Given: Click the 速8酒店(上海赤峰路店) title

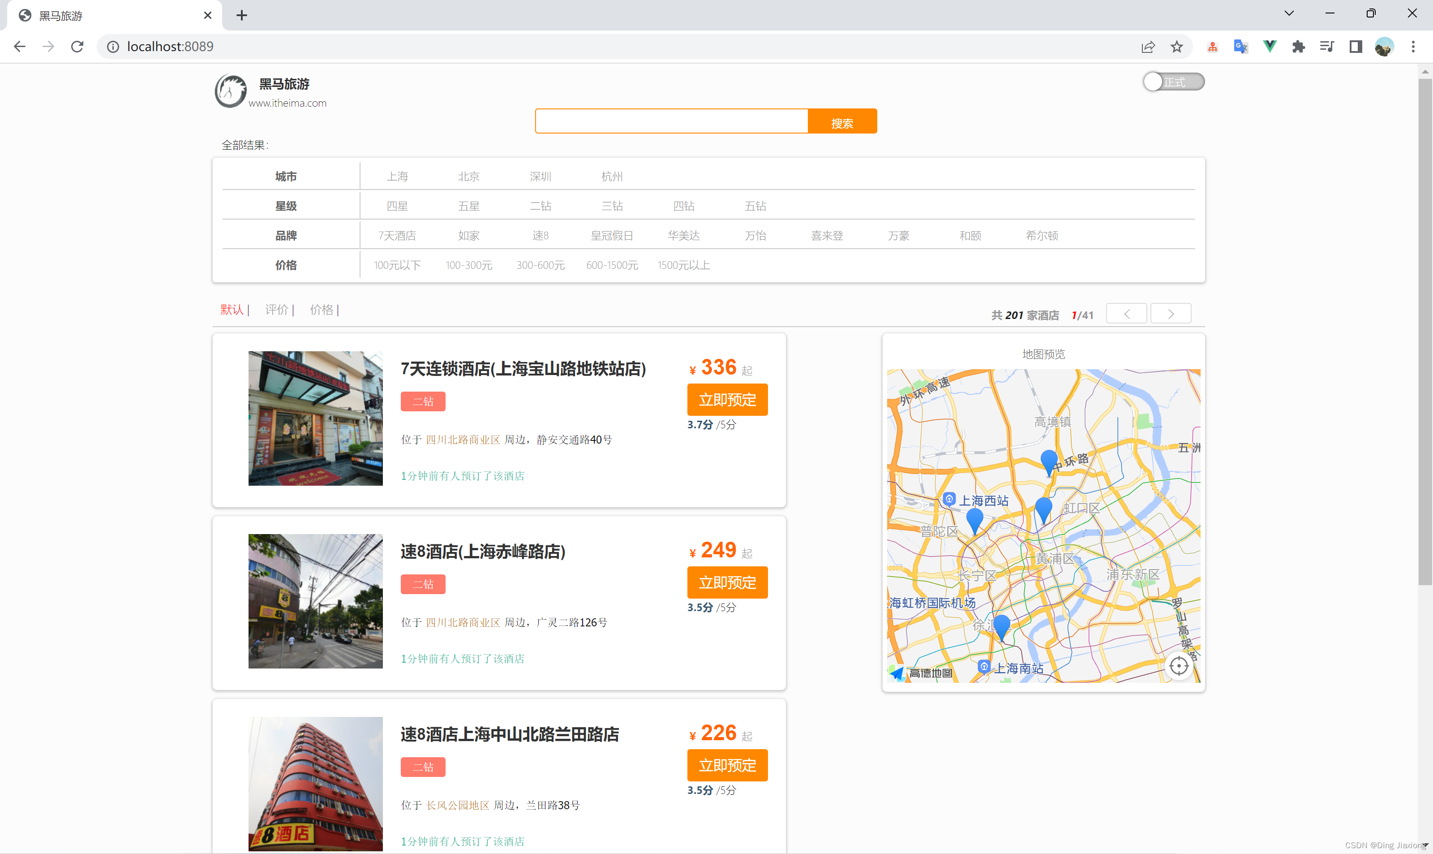Looking at the screenshot, I should (482, 551).
